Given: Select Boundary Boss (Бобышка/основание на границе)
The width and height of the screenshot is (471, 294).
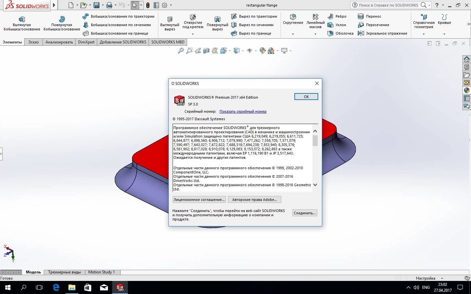Looking at the screenshot, I should (x=115, y=33).
